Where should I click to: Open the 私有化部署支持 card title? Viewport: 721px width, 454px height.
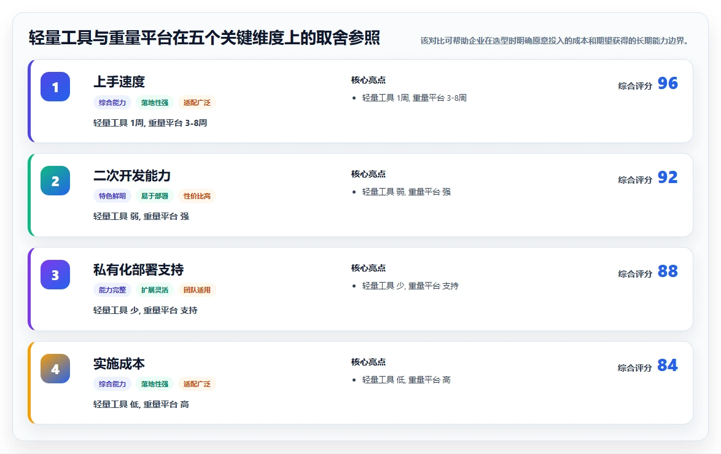tap(138, 270)
